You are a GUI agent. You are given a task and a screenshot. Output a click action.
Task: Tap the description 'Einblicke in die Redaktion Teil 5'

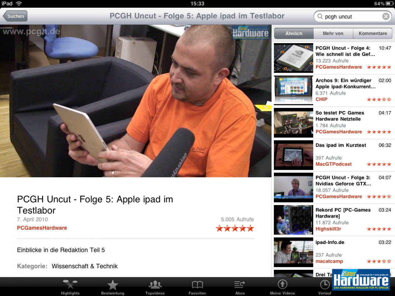[61, 250]
